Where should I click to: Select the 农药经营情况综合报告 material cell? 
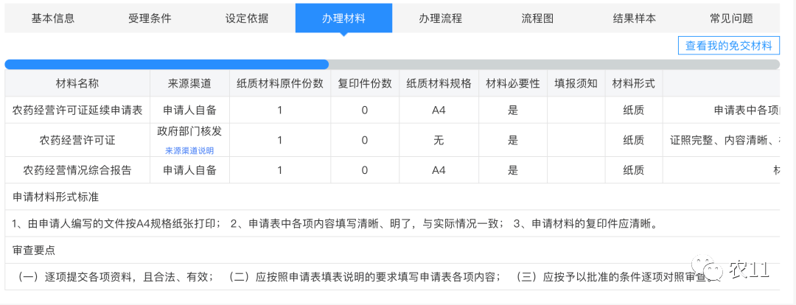(77, 170)
